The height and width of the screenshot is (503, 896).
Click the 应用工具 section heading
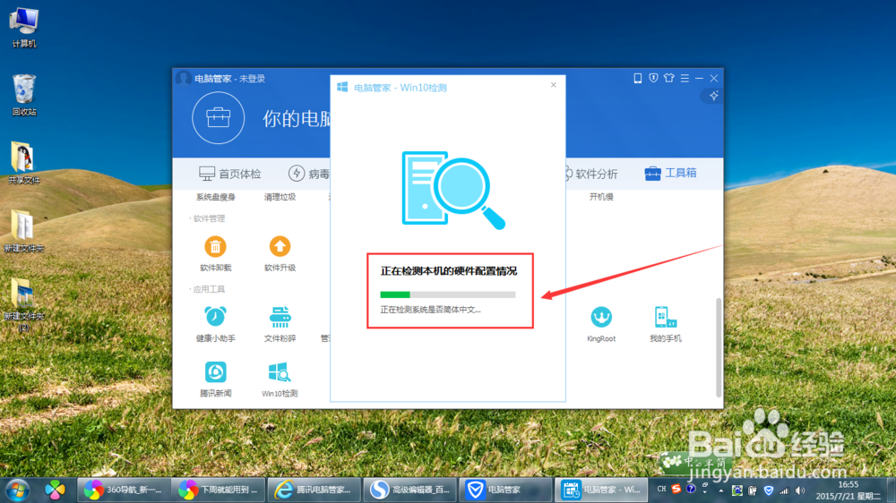pyautogui.click(x=209, y=289)
